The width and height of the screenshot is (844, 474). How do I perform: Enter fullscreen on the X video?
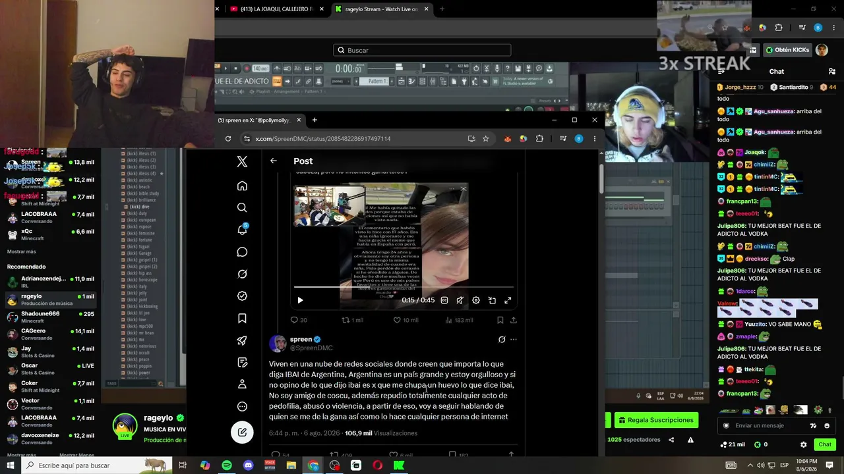point(508,300)
